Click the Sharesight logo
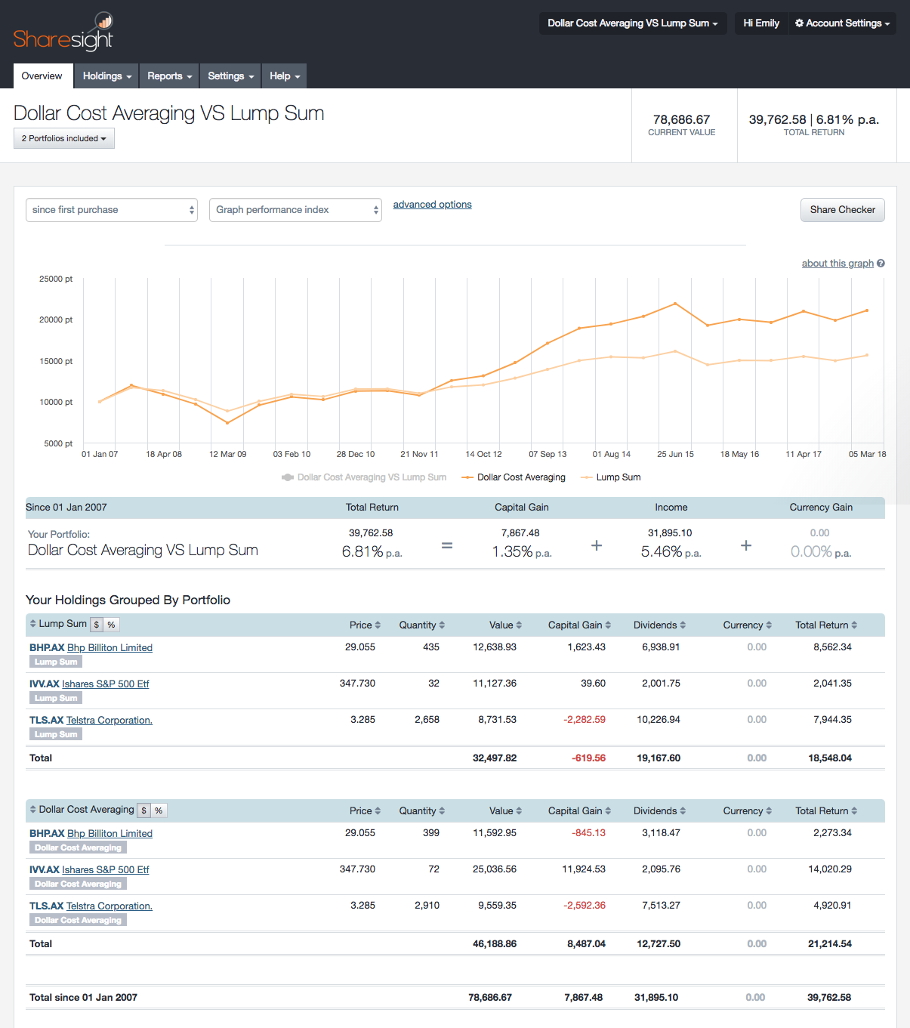This screenshot has width=910, height=1028. (x=63, y=32)
